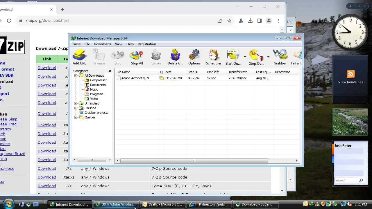The width and height of the screenshot is (372, 209).
Task: Switch to Drafts - Microsoft Outlook taskbar button
Action: point(163,204)
